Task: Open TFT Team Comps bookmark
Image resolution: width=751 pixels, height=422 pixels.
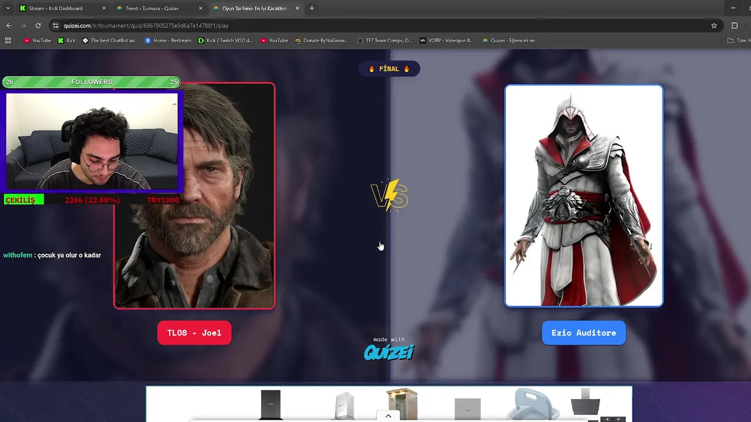Action: tap(384, 40)
